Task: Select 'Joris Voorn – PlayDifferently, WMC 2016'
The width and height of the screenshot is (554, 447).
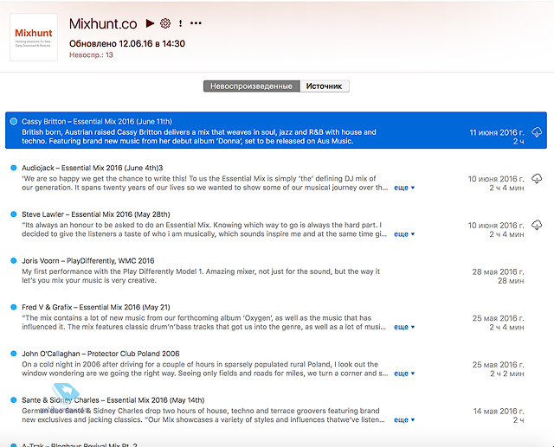Action: pos(88,261)
